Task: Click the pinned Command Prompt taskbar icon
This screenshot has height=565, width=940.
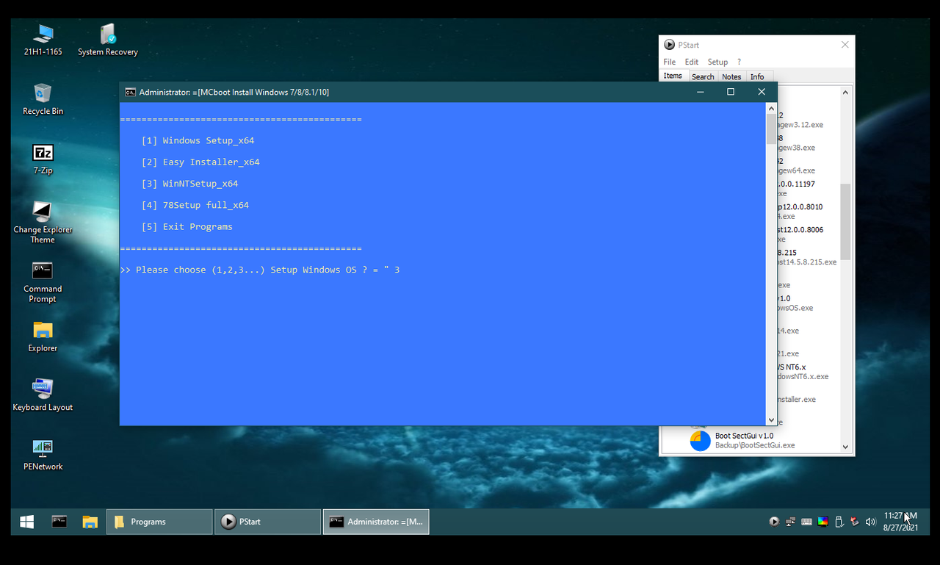Action: point(59,522)
